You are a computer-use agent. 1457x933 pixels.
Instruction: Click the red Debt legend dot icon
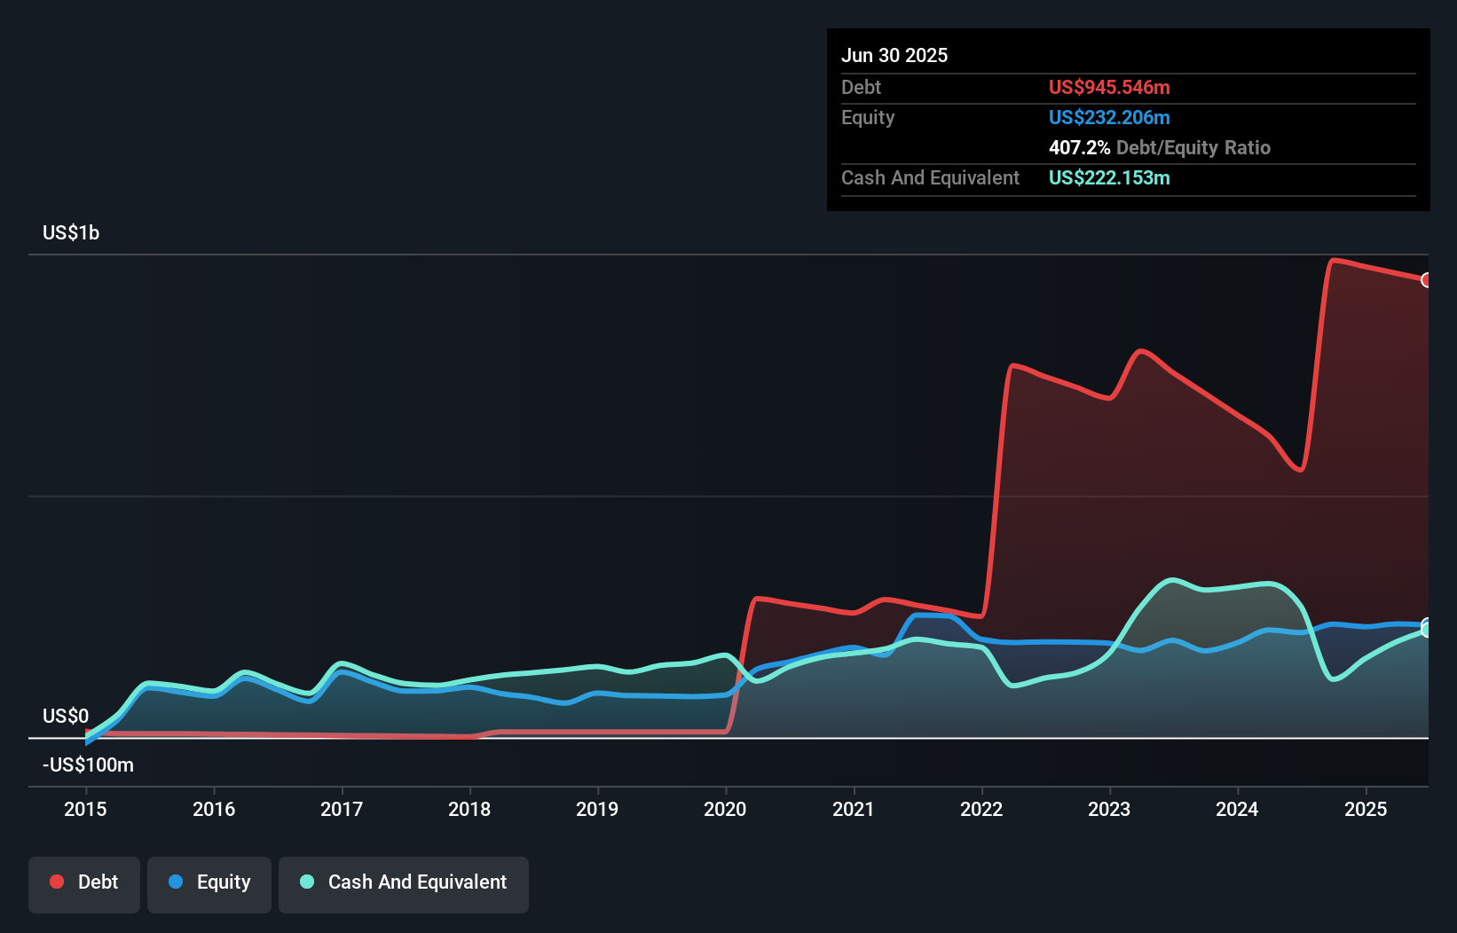[57, 882]
